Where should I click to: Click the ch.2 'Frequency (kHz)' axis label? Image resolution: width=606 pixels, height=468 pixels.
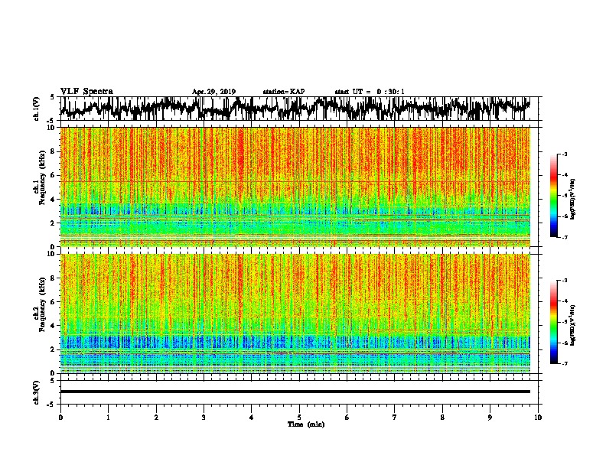43,304
